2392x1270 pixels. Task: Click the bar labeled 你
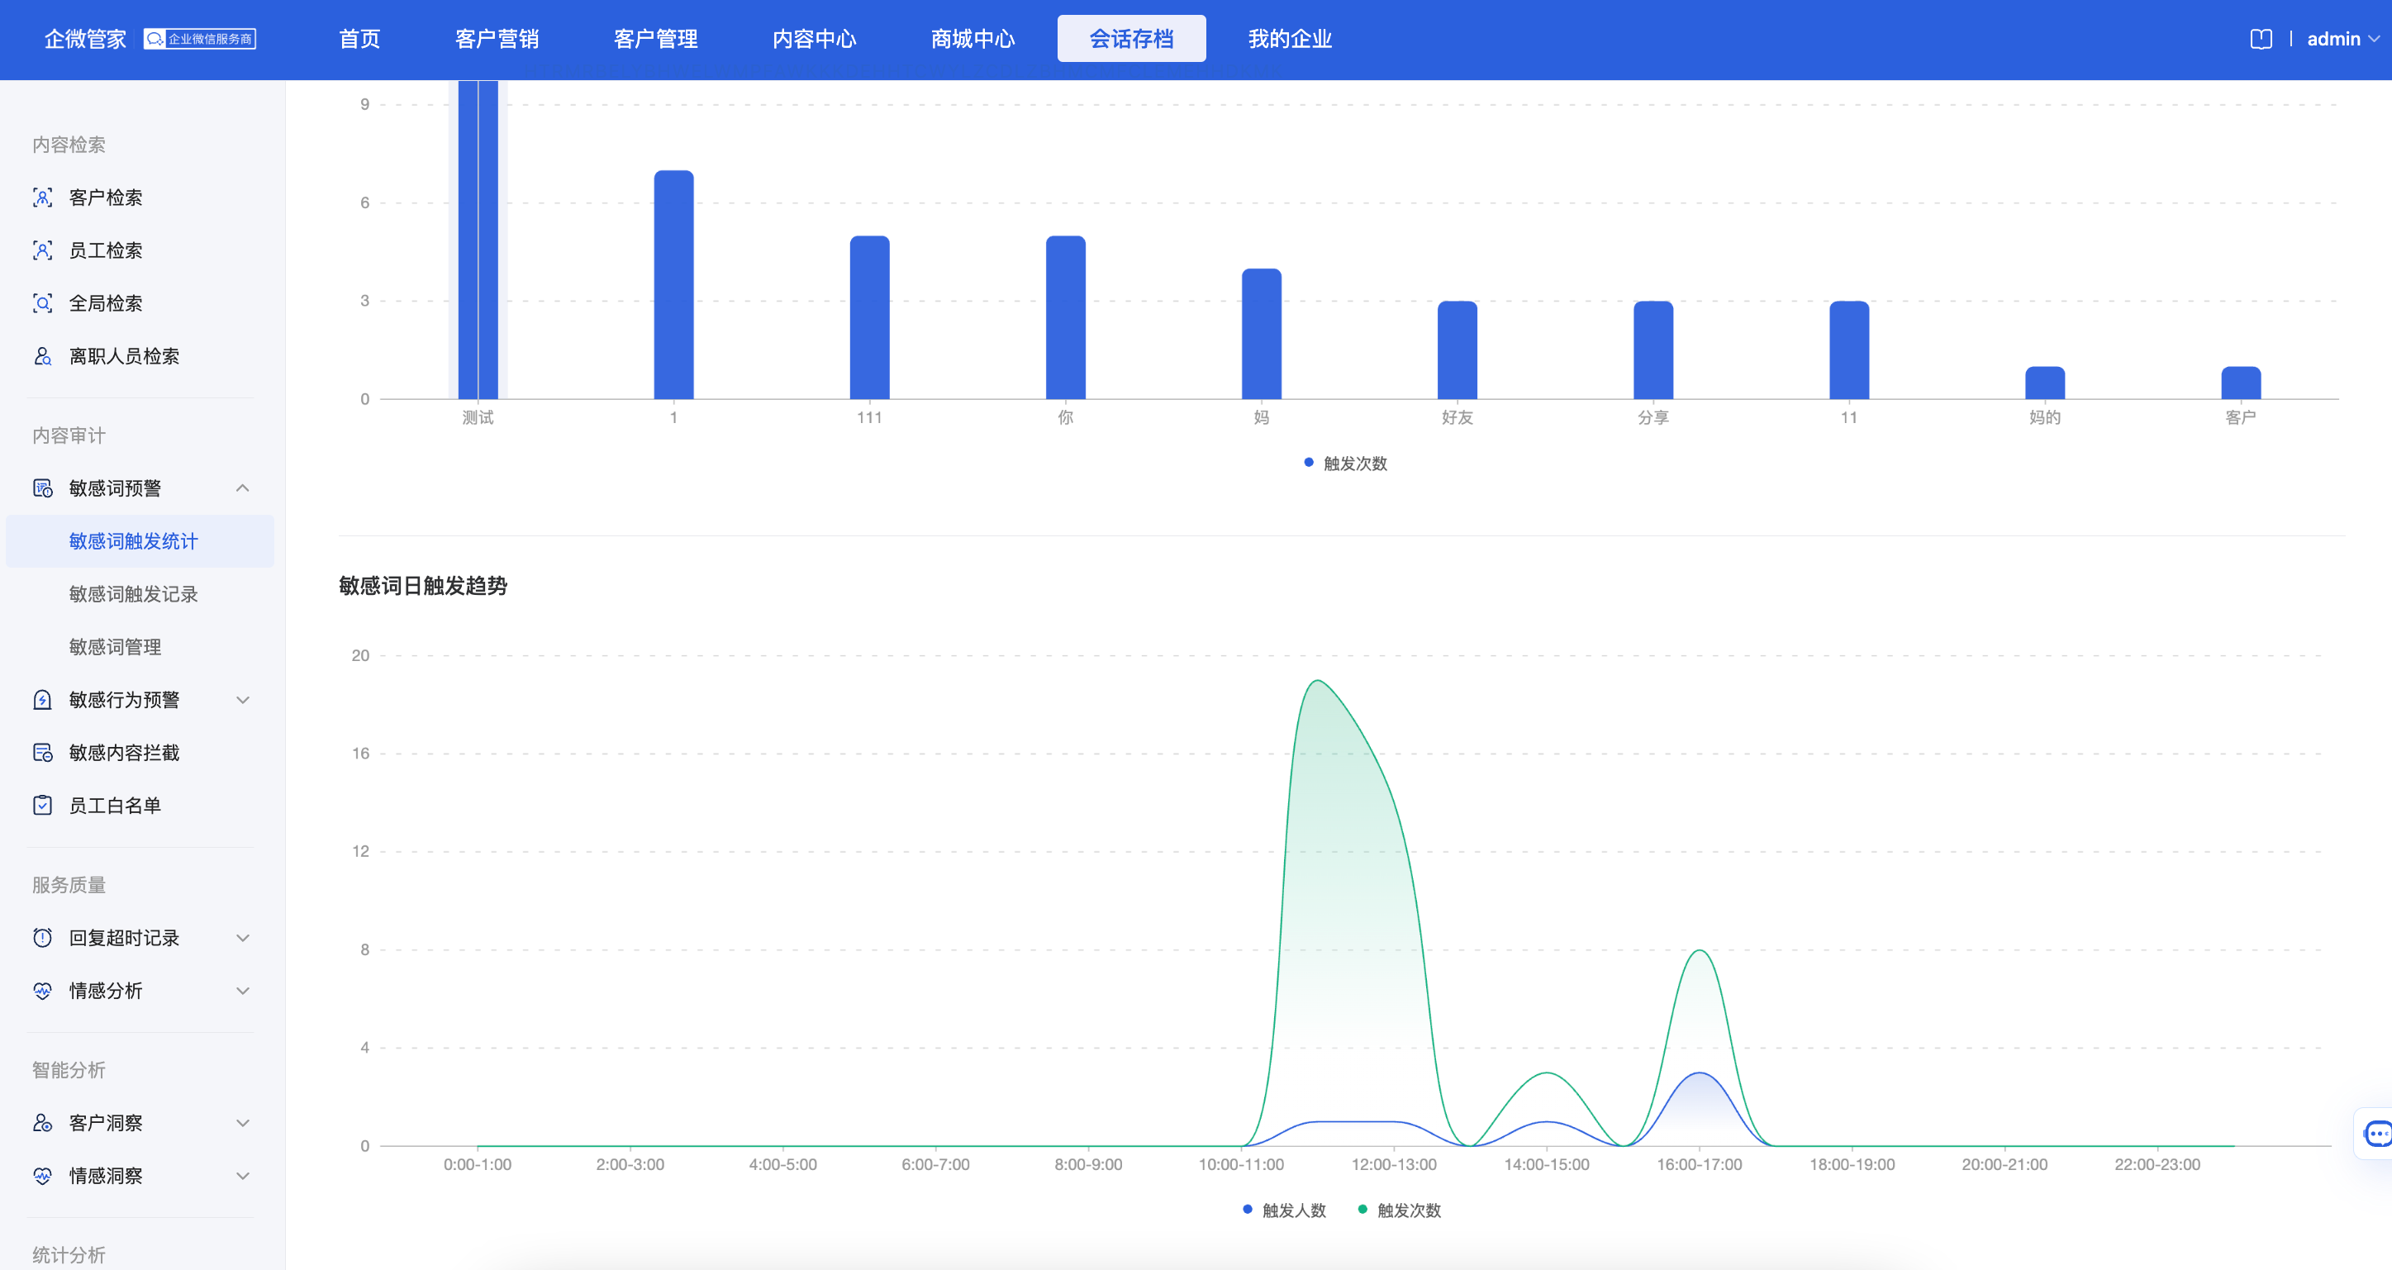(1066, 317)
